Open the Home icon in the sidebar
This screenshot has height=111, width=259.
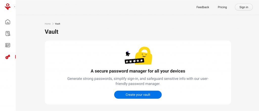pos(8,22)
